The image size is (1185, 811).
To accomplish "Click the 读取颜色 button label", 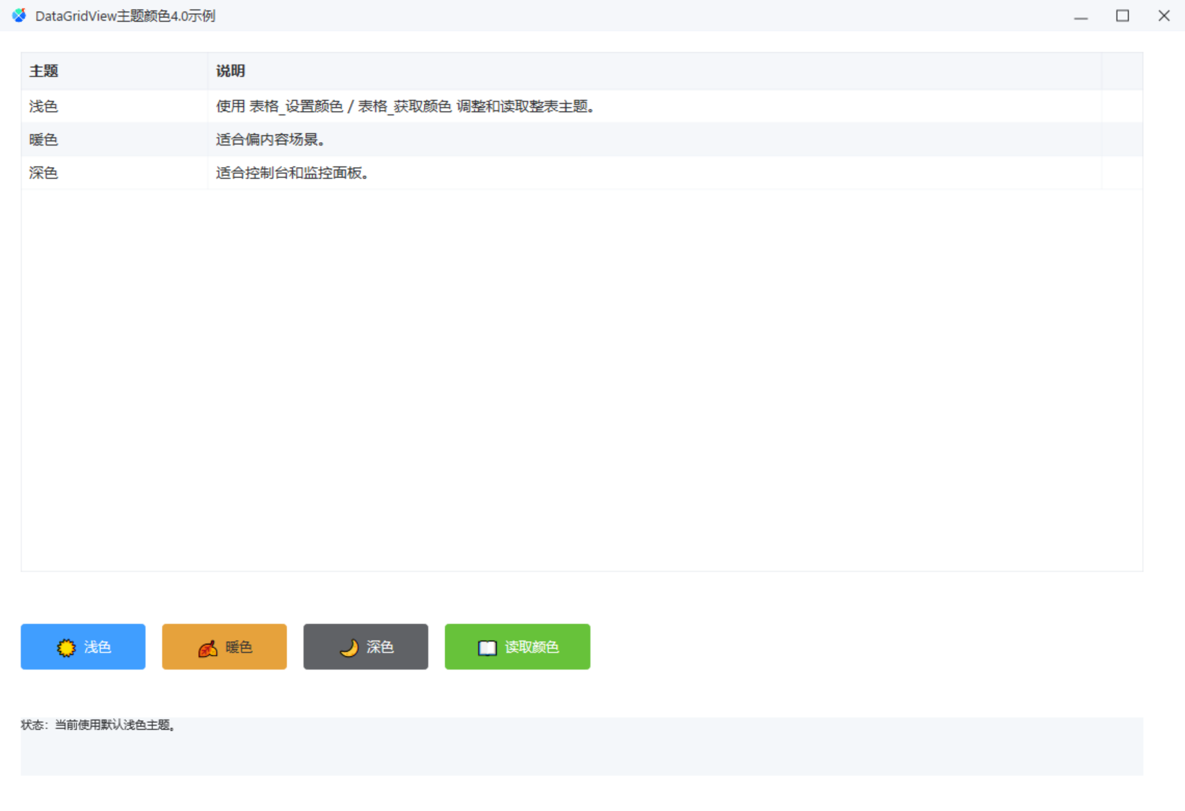I will pyautogui.click(x=532, y=647).
